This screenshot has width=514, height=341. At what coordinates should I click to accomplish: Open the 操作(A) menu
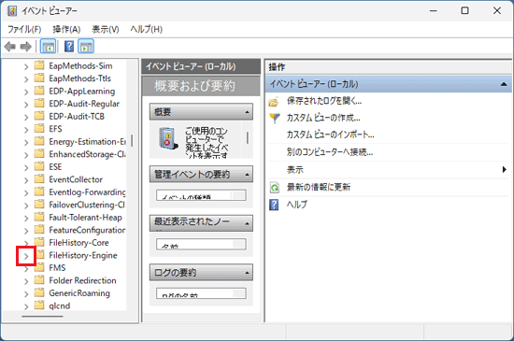(x=66, y=30)
